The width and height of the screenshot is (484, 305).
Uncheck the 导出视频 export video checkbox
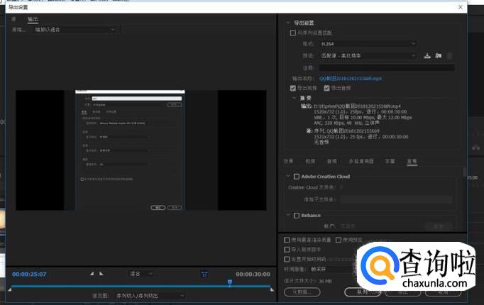pos(293,88)
